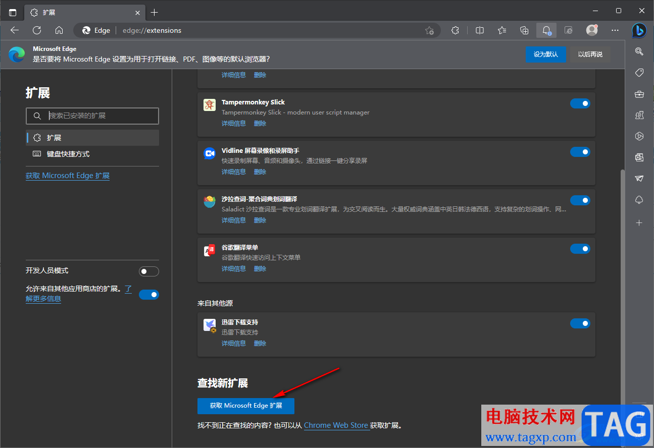The height and width of the screenshot is (448, 654).
Task: Open the notifications bell toolbar icon
Action: (546, 30)
